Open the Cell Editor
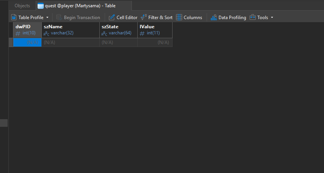This screenshot has height=173, width=324. pos(123,18)
